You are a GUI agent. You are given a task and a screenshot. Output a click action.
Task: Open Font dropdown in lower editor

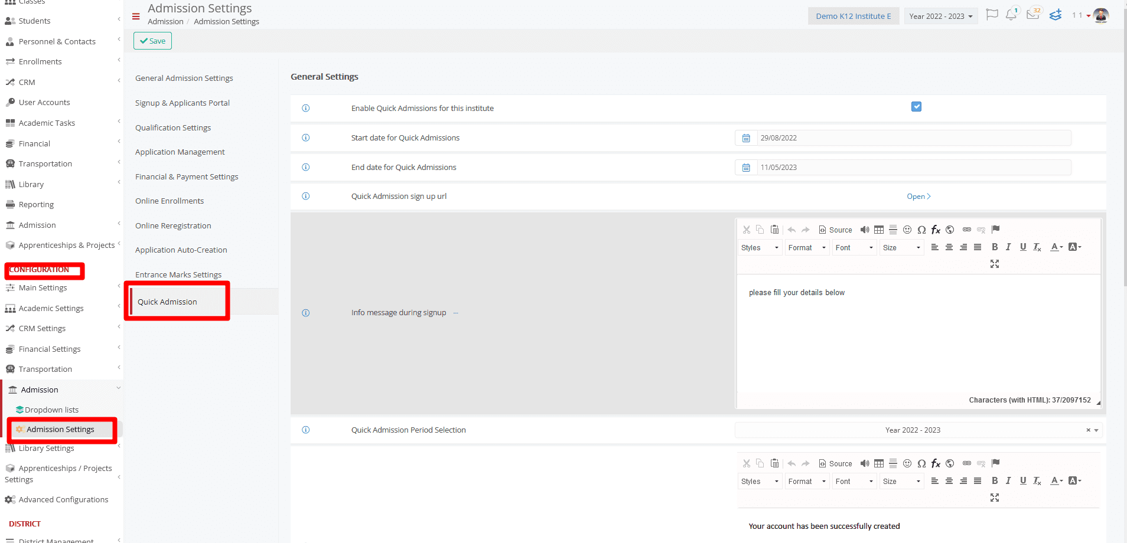coord(855,482)
